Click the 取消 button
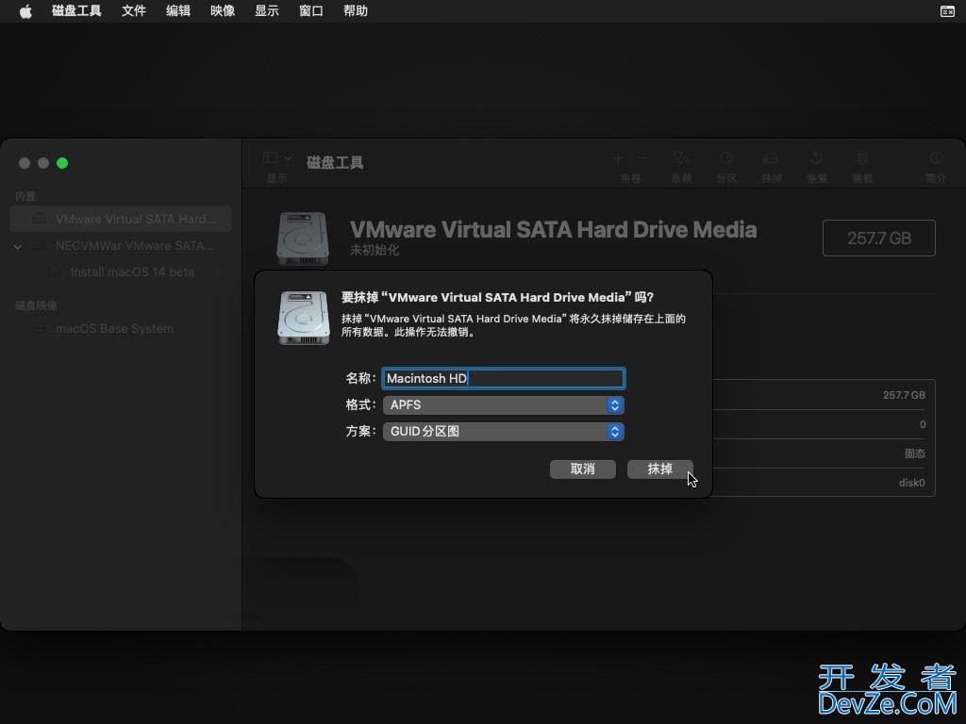The width and height of the screenshot is (966, 724). [583, 469]
